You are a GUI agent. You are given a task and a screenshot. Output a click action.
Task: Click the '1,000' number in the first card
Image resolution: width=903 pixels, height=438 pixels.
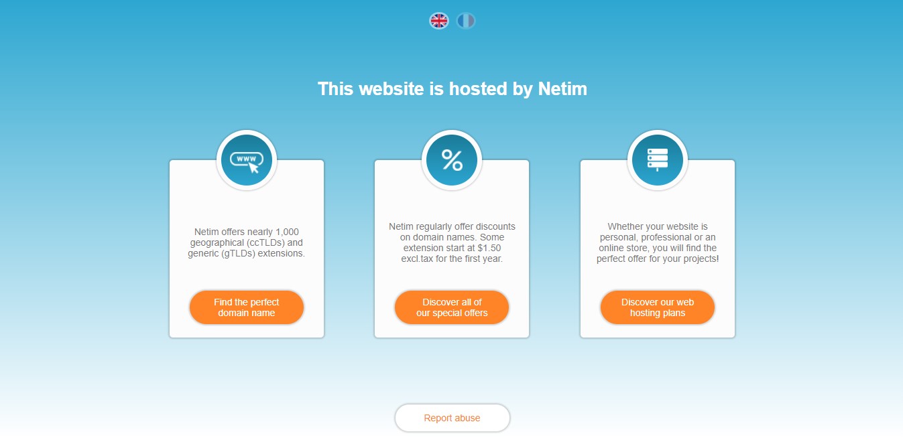click(x=286, y=232)
